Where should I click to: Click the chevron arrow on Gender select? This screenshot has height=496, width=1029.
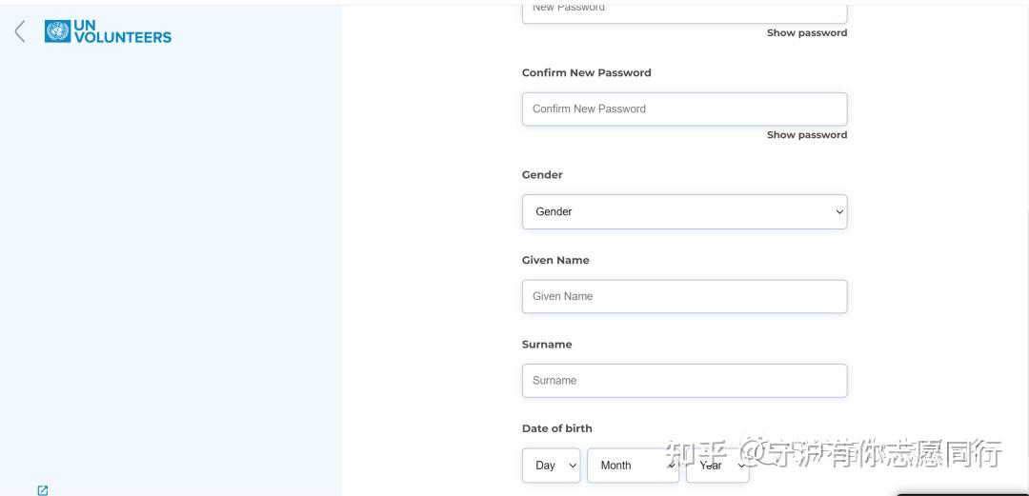(839, 211)
